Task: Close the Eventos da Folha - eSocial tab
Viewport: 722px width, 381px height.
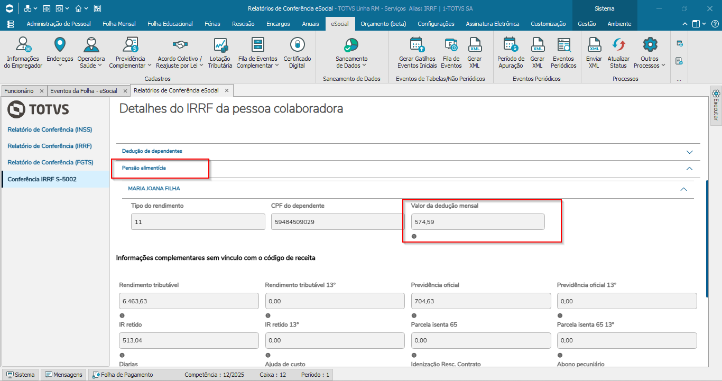Action: click(124, 91)
